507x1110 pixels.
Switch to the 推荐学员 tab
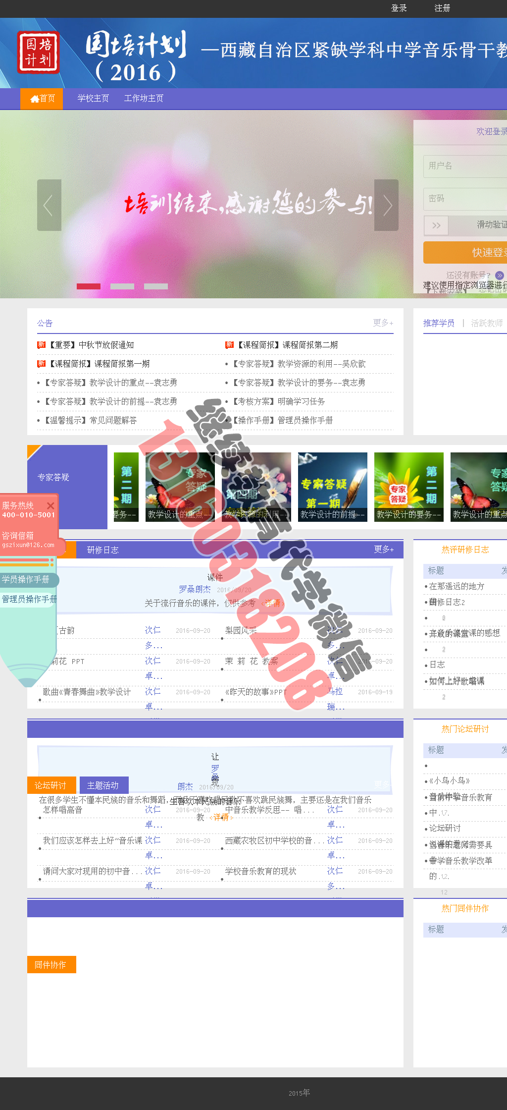(439, 323)
